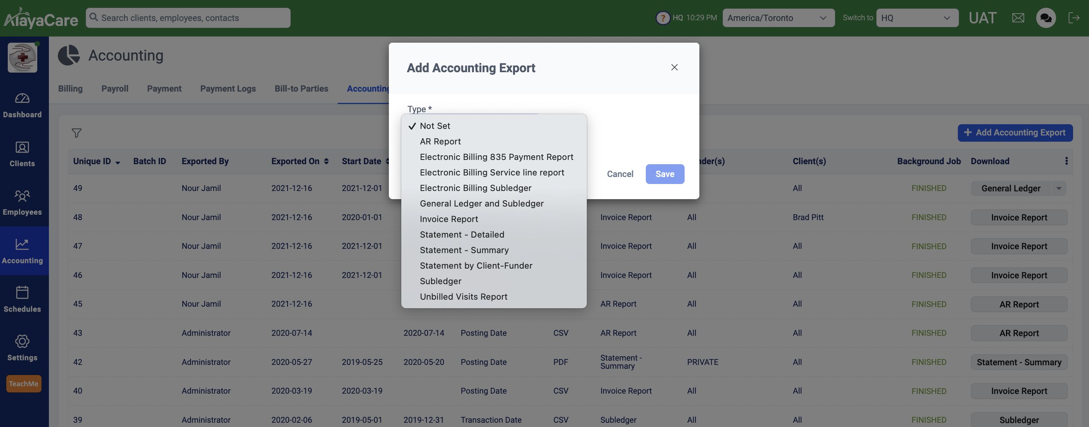The image size is (1089, 427).
Task: Click the search clients input field
Action: (x=188, y=18)
